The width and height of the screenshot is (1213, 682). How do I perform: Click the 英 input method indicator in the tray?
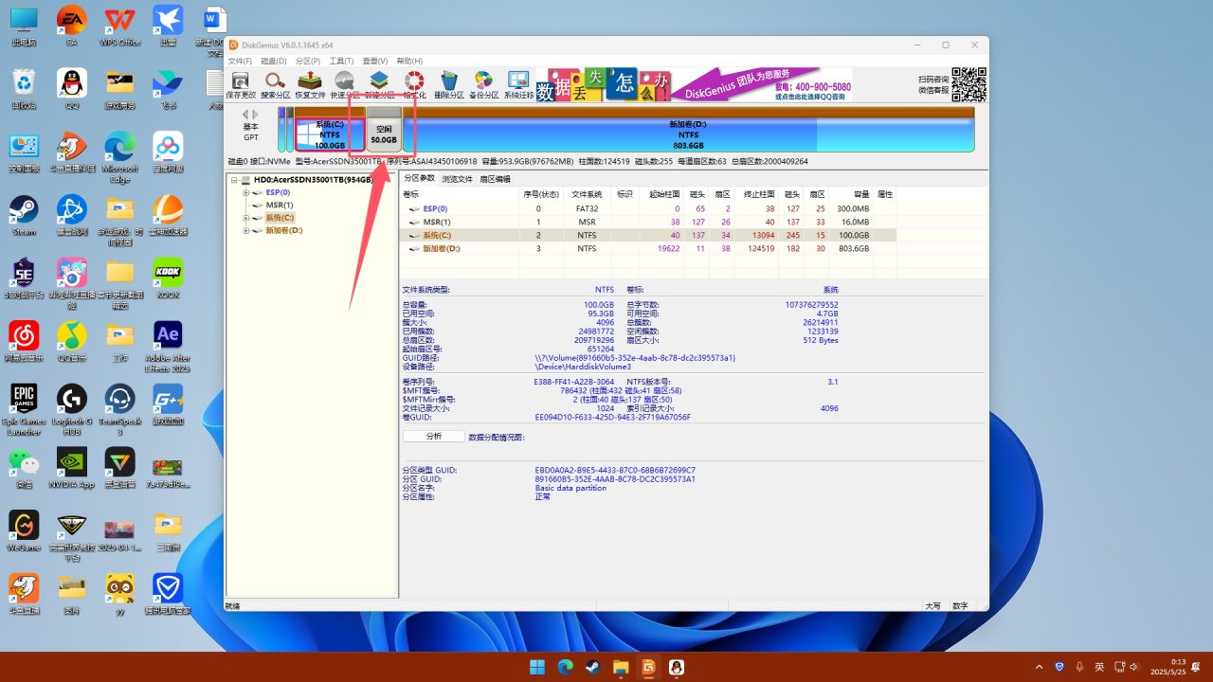[x=1099, y=667]
